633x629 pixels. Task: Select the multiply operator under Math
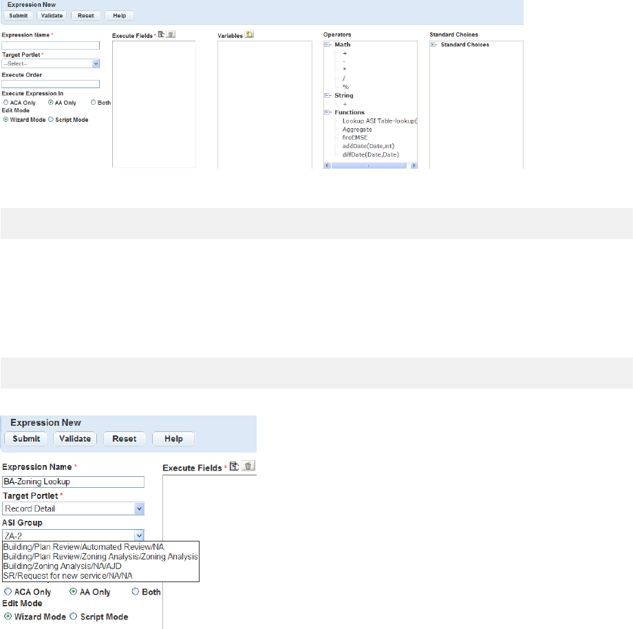click(x=344, y=70)
